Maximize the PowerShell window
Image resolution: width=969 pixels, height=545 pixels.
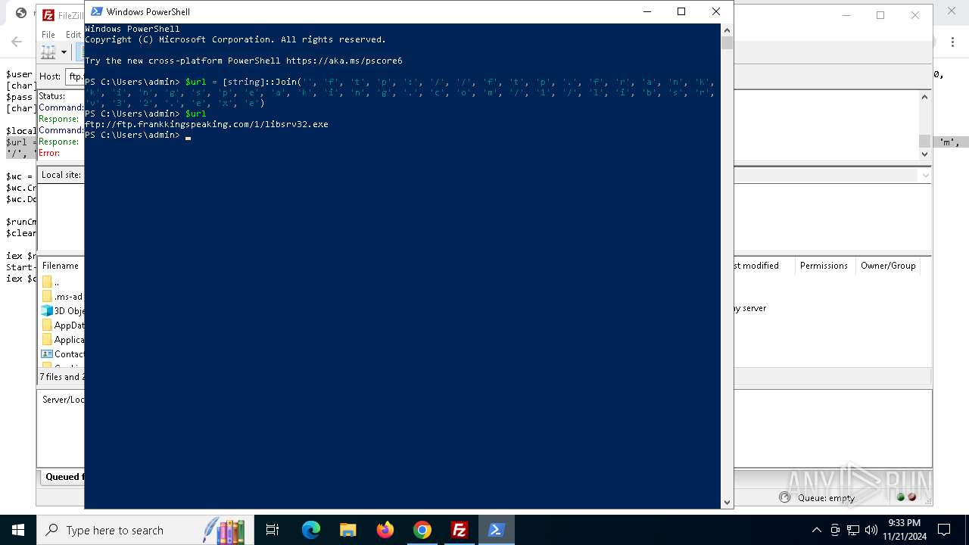click(681, 11)
